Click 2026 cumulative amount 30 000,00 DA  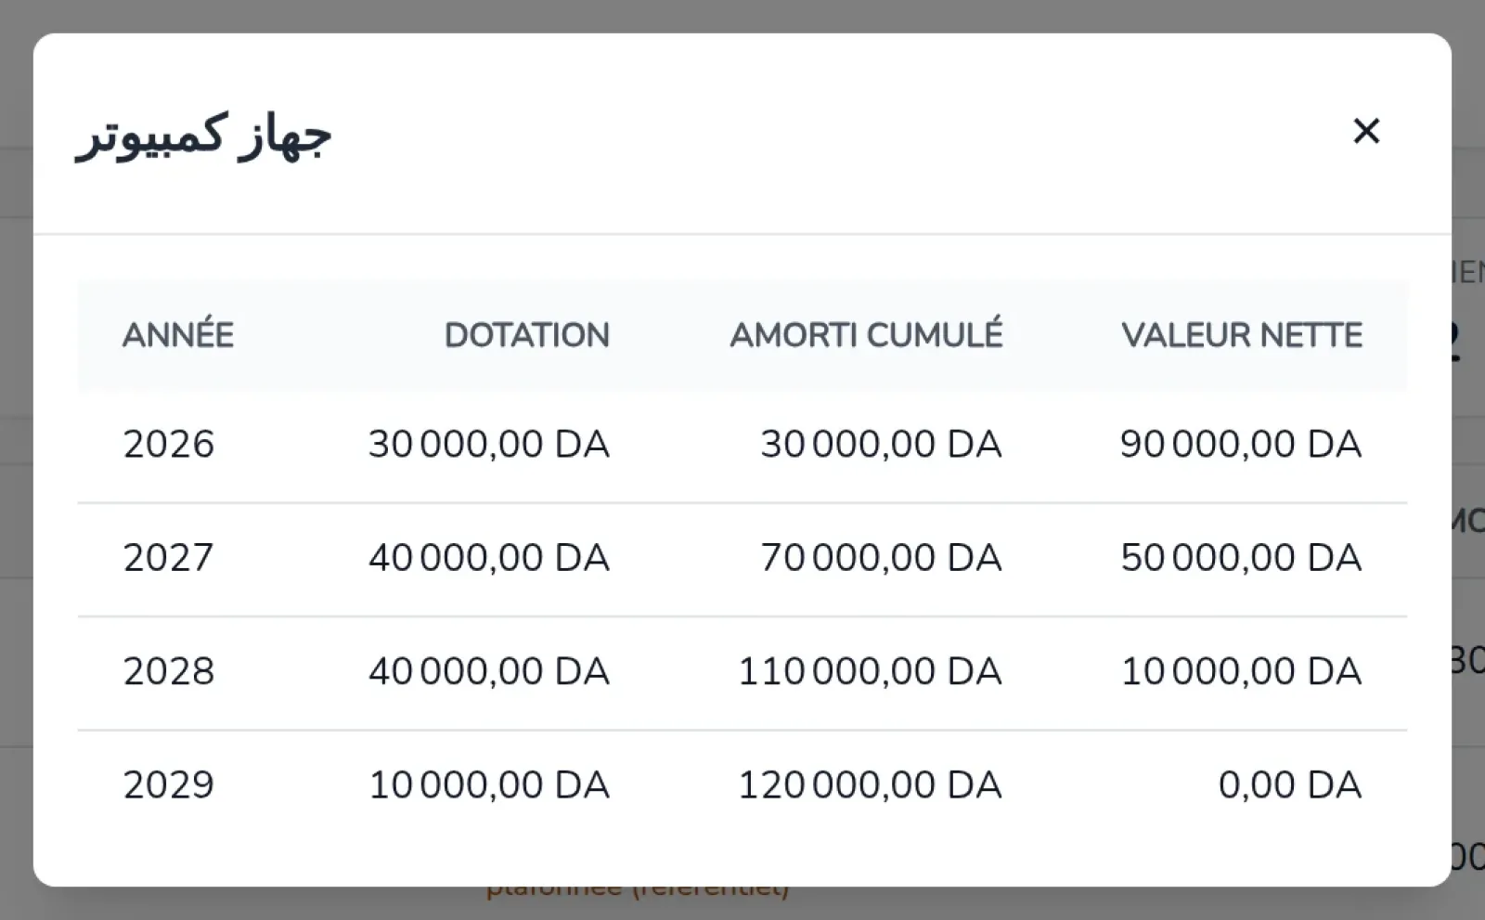882,444
